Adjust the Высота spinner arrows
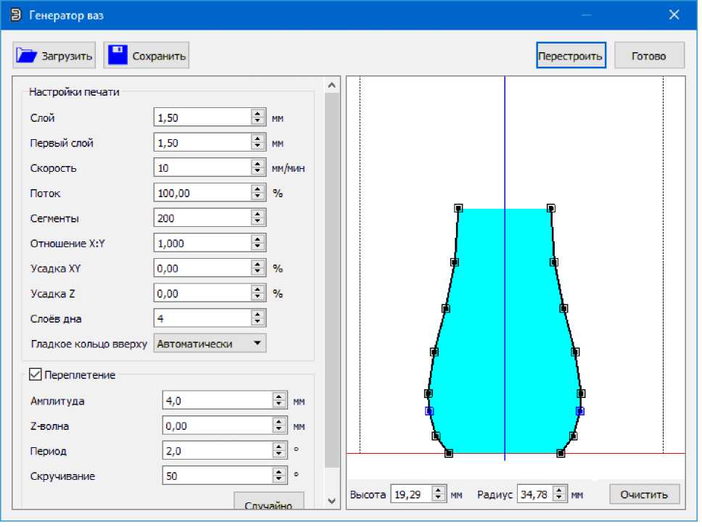The image size is (702, 527). point(438,495)
